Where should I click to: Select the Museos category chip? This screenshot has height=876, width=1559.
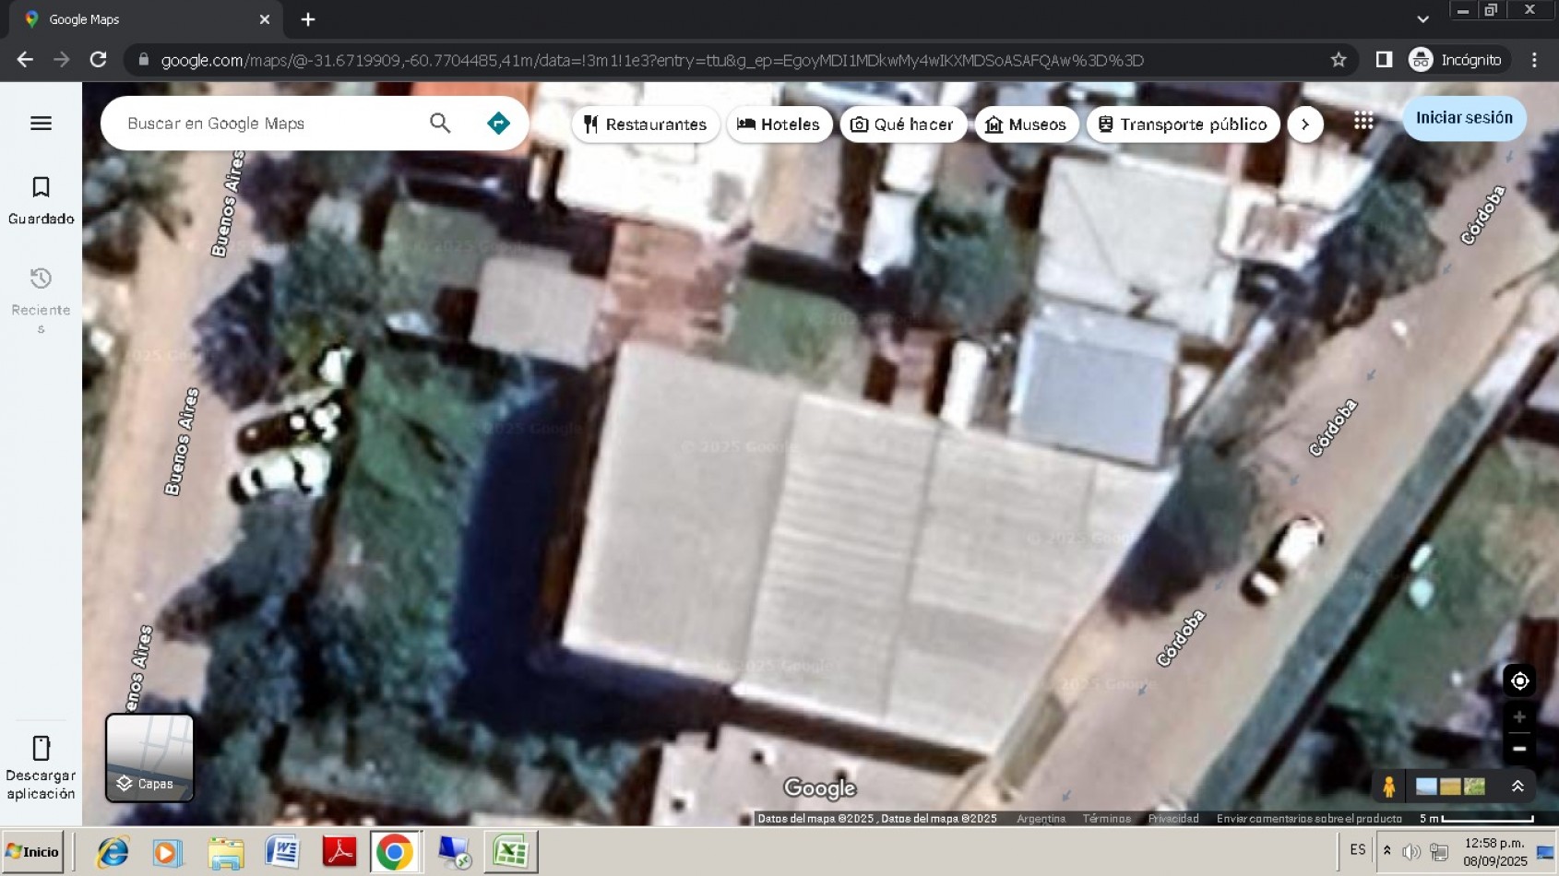[1026, 124]
